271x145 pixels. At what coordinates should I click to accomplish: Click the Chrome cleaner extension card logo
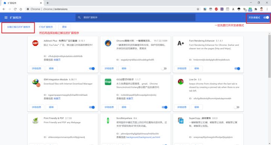108,43
